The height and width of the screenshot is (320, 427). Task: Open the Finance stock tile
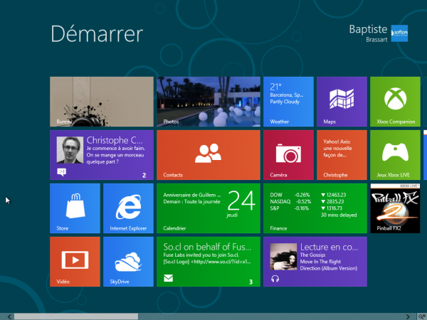click(315, 208)
